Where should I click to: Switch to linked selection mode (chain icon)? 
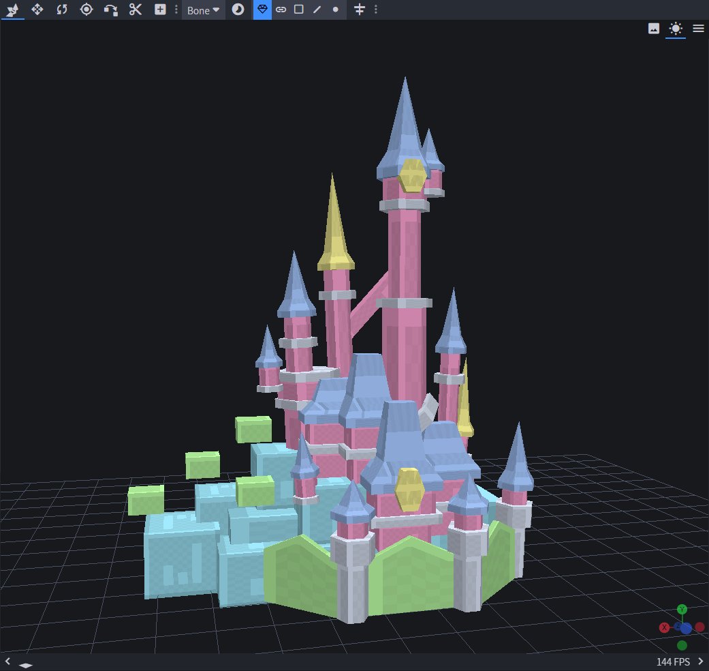[281, 10]
